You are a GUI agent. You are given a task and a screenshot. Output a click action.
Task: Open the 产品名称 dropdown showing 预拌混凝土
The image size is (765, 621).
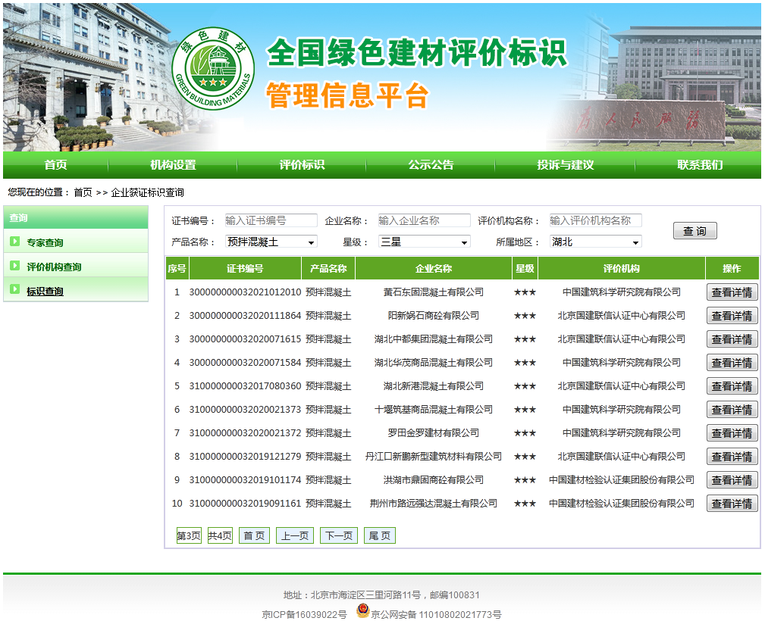coord(271,242)
